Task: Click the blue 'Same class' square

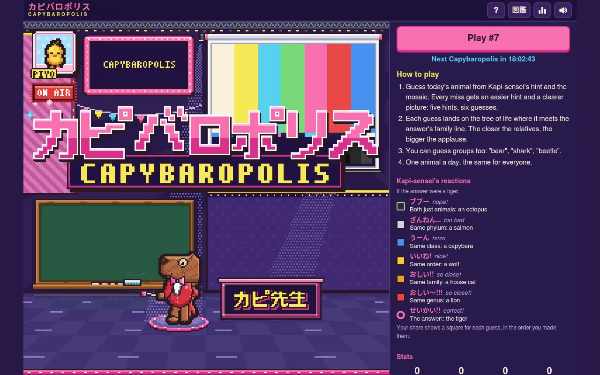Action: (x=401, y=242)
